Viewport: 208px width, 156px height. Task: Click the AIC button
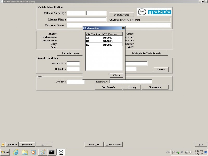click(44, 145)
